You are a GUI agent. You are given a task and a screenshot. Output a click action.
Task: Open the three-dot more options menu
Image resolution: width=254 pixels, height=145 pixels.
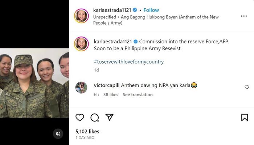244,16
